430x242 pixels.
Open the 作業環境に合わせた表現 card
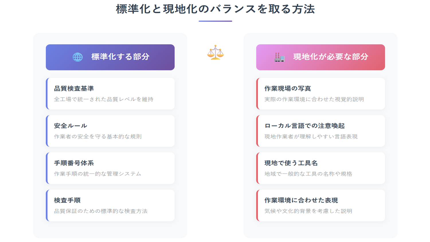click(320, 205)
